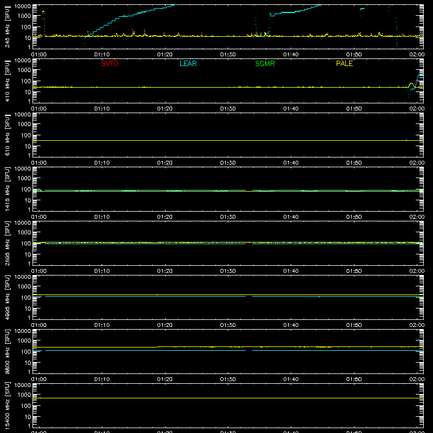Select the 610 MHz [SFU] axis title
Screen dimensions: 433x433
(x=7, y=135)
